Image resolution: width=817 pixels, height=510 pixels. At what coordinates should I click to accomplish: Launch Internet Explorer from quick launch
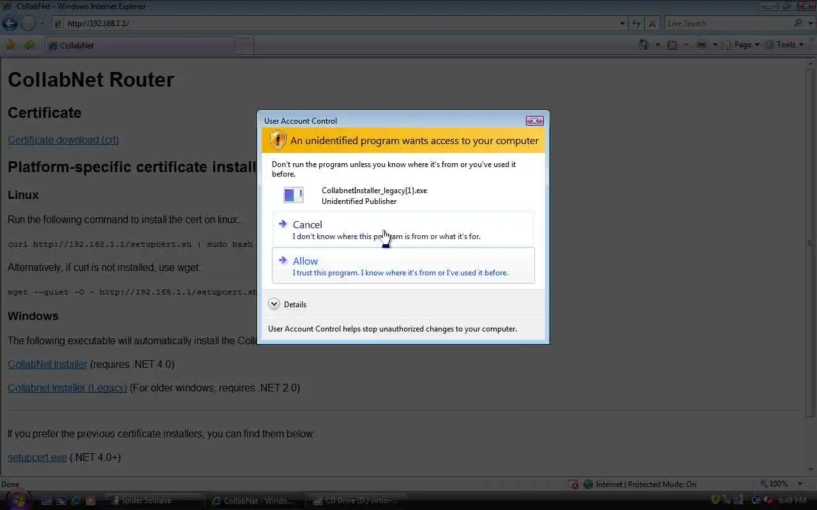point(77,500)
